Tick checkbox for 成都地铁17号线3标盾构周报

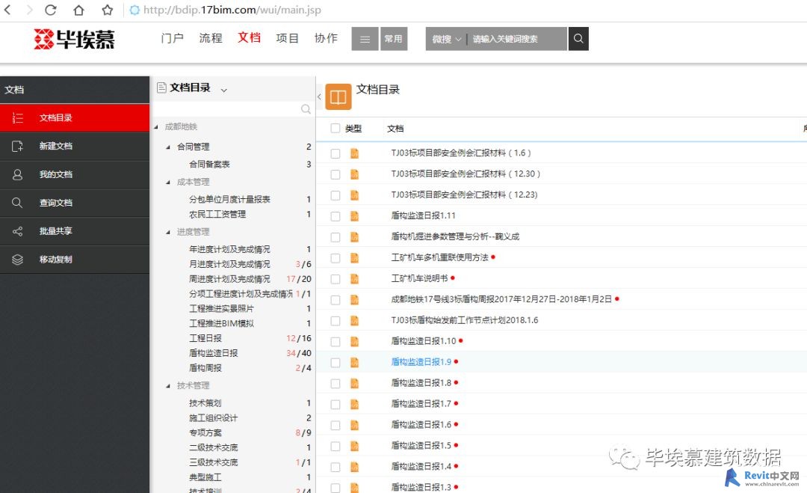tap(336, 300)
